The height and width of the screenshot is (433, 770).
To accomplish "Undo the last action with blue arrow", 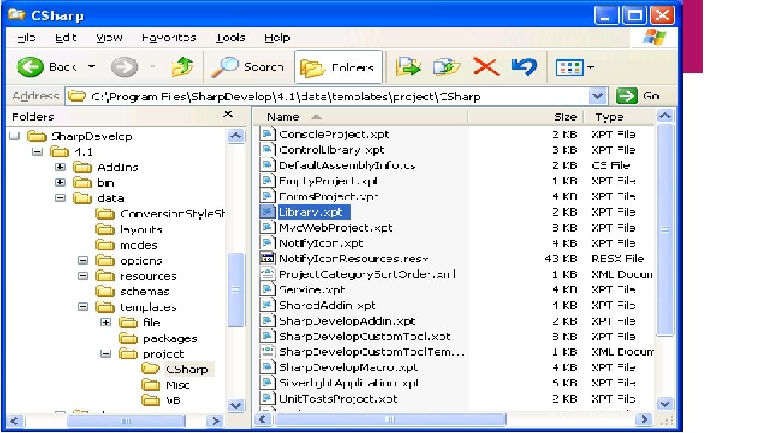I will coord(524,67).
